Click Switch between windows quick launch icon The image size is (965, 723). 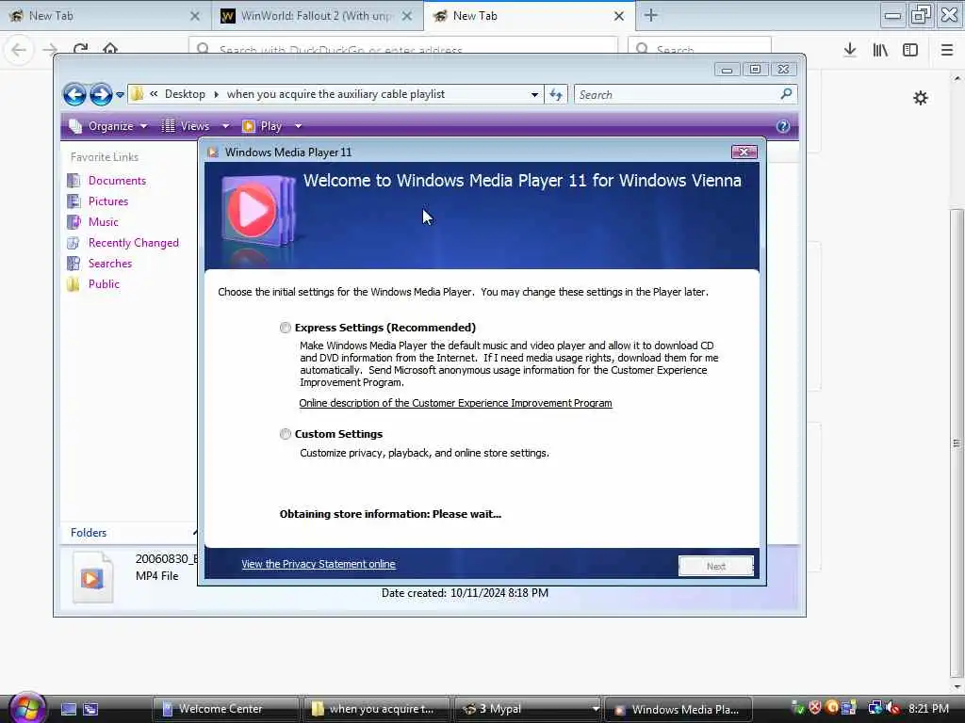point(90,709)
